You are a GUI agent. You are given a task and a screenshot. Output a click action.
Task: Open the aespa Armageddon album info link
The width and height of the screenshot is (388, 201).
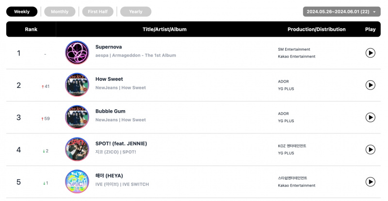(x=136, y=55)
